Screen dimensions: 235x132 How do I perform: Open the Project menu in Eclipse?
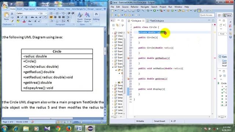163,7
